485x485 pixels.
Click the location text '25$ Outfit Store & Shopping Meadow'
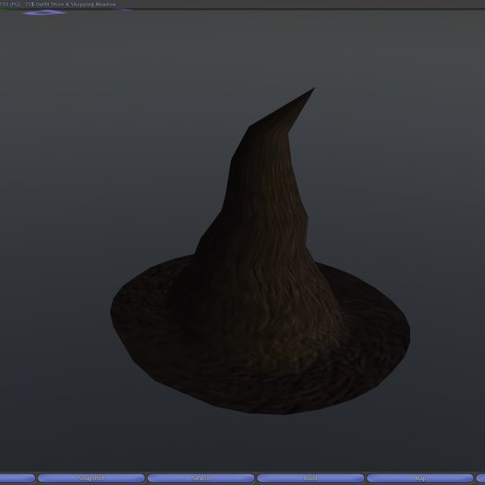click(x=70, y=5)
